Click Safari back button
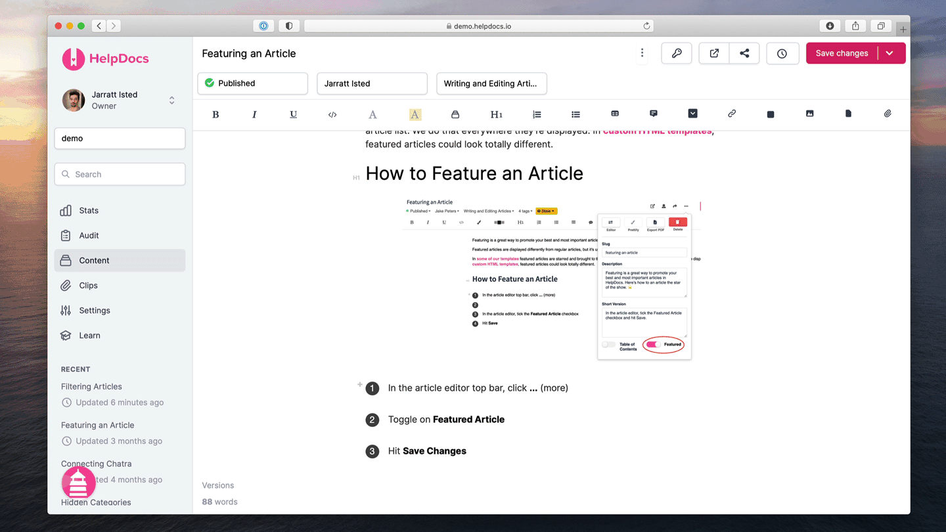The height and width of the screenshot is (532, 946). [x=99, y=26]
